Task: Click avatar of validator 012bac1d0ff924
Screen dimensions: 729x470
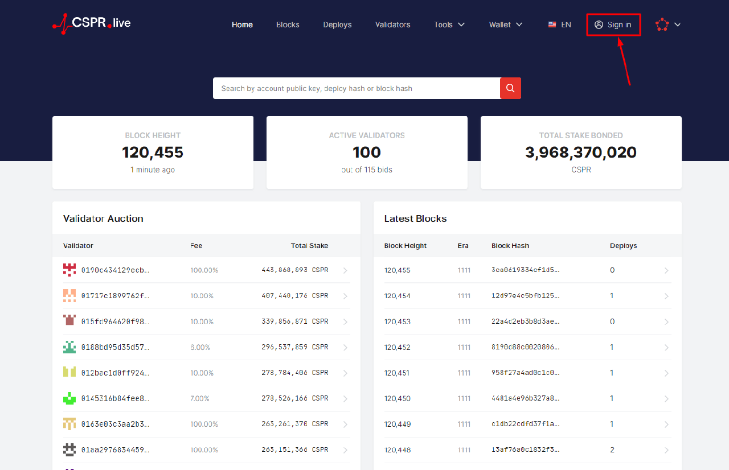Action: click(69, 373)
